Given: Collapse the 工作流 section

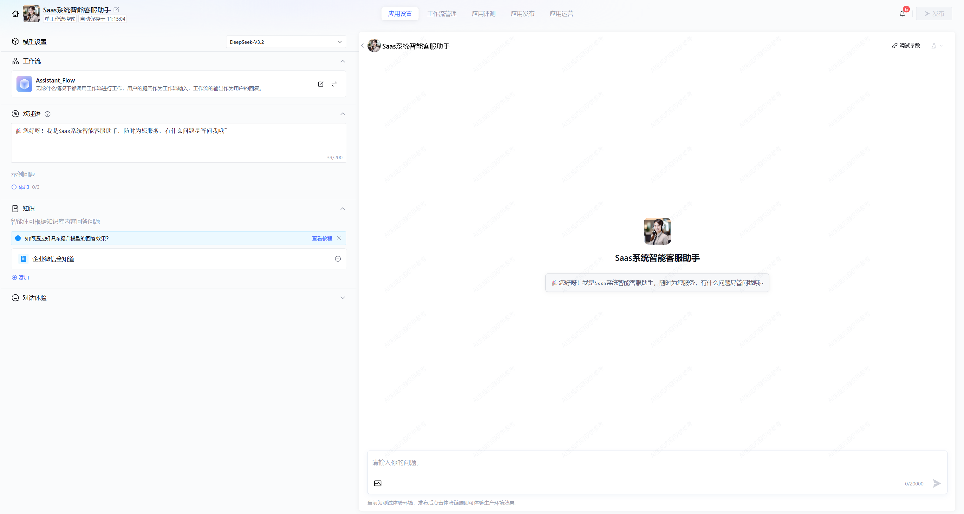Looking at the screenshot, I should coord(342,61).
